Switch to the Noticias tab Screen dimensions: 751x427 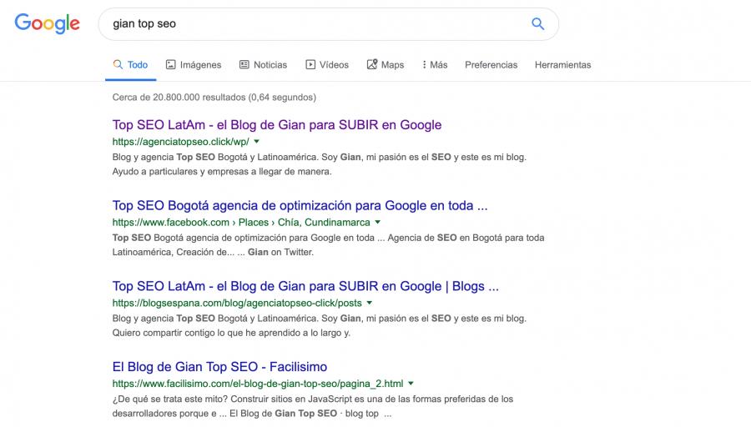[x=263, y=65]
